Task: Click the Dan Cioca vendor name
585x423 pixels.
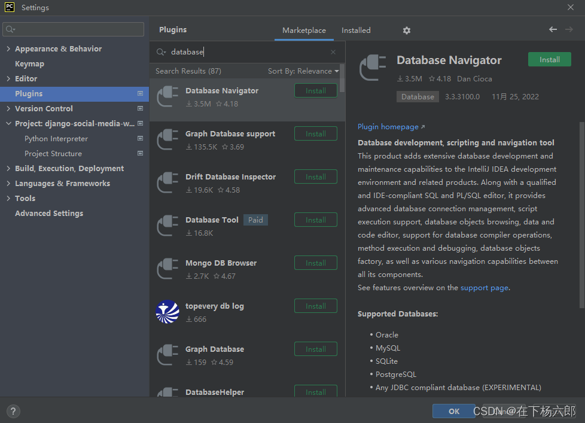Action: [x=474, y=79]
